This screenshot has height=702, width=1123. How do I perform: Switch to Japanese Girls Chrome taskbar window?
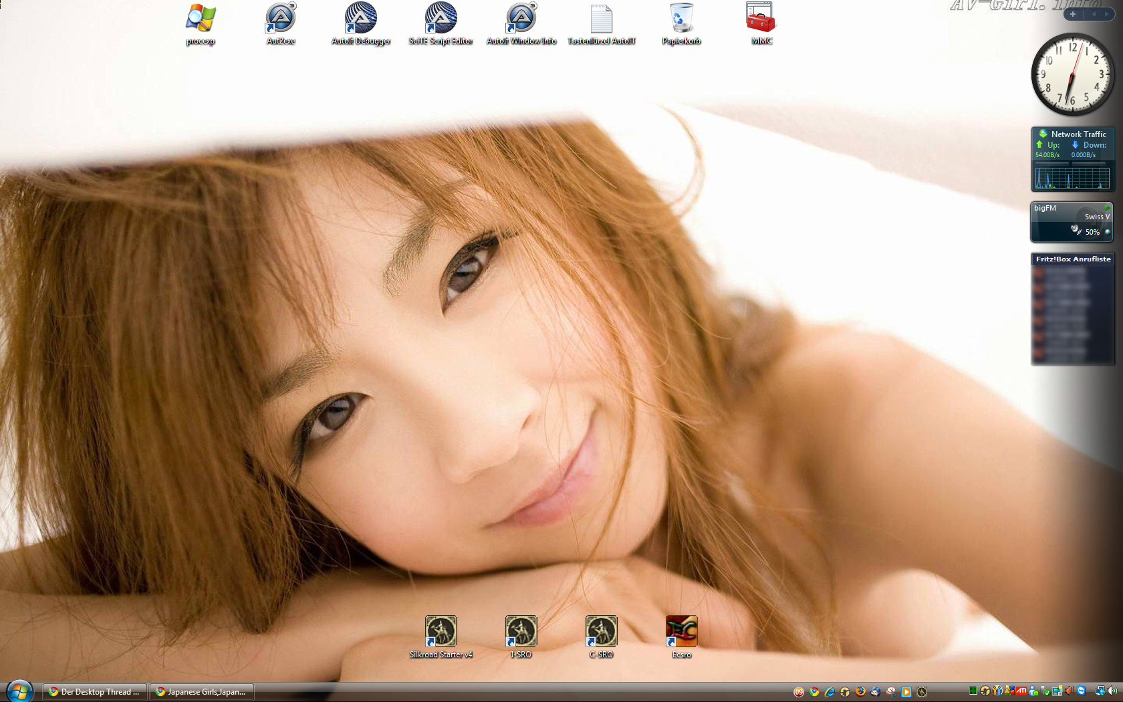tap(201, 692)
